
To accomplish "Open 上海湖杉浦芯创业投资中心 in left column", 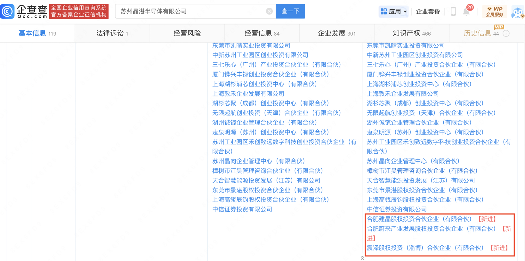I will point(265,84).
